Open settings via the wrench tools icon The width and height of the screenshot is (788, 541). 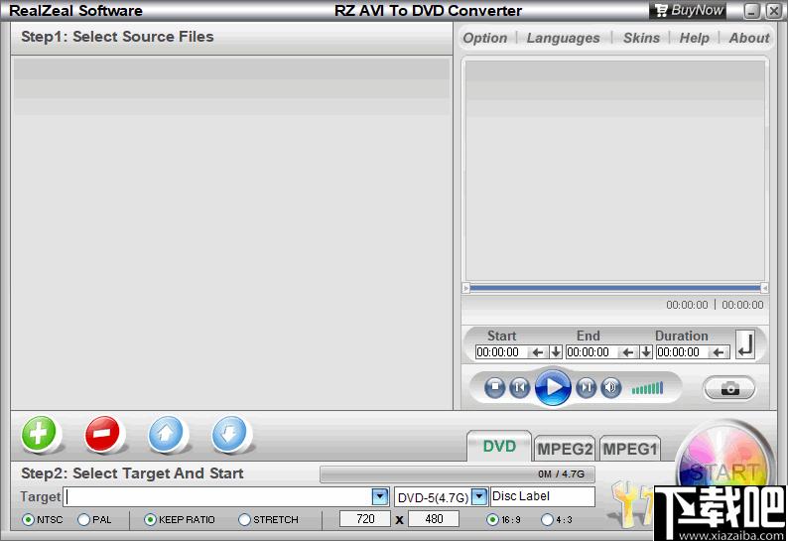coord(631,503)
